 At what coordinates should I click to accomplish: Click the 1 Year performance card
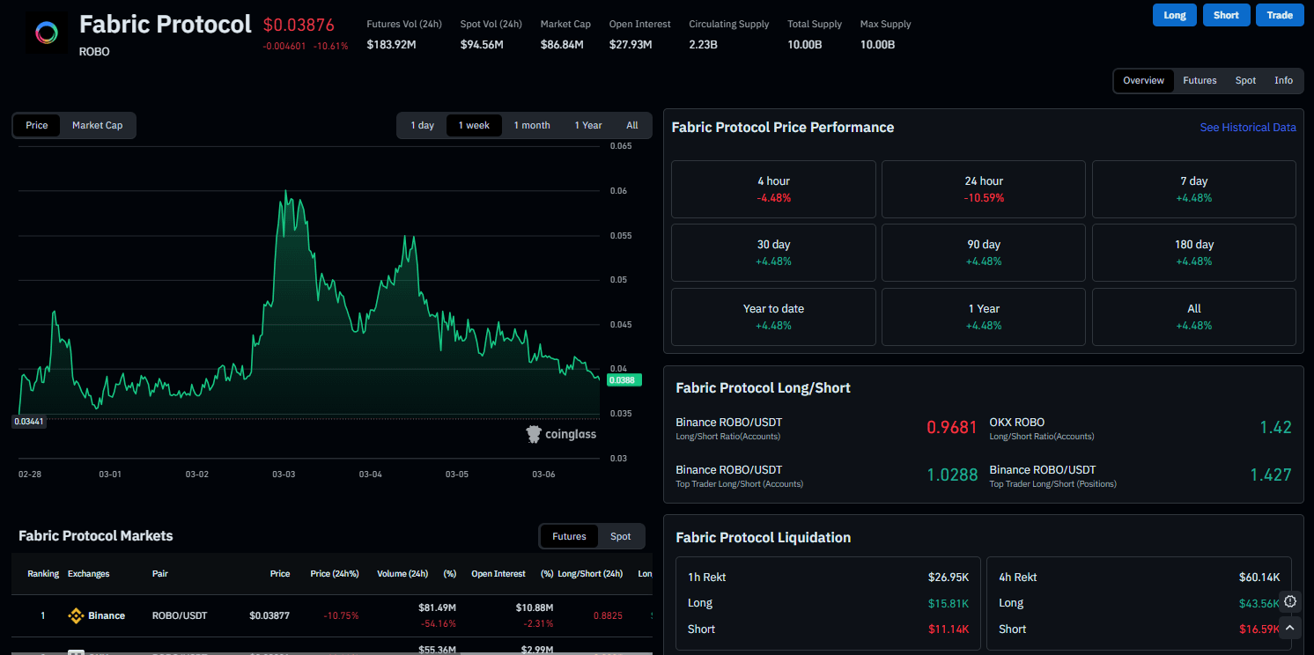click(x=984, y=317)
